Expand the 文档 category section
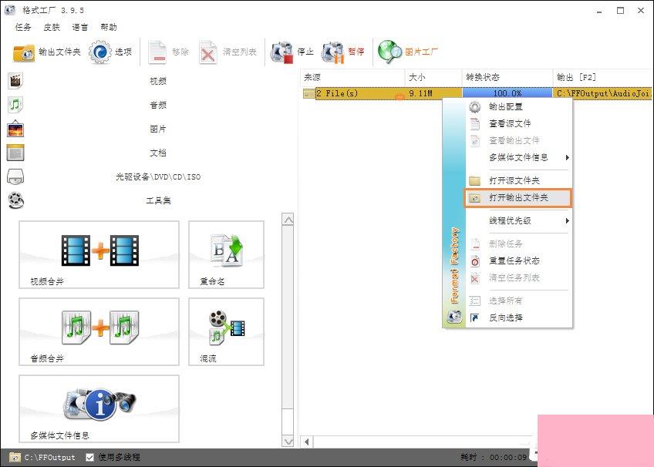Viewport: 654px width, 467px height. pos(158,153)
